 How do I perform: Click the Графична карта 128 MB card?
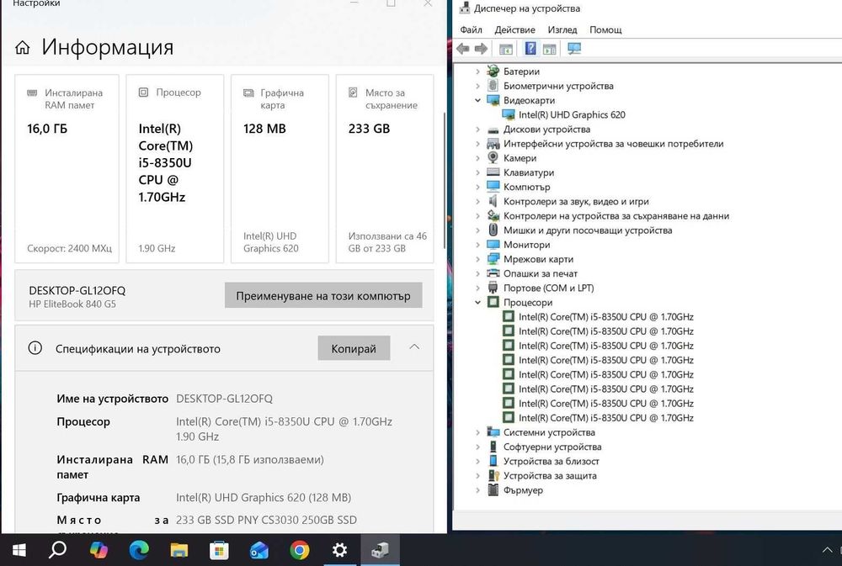280,169
